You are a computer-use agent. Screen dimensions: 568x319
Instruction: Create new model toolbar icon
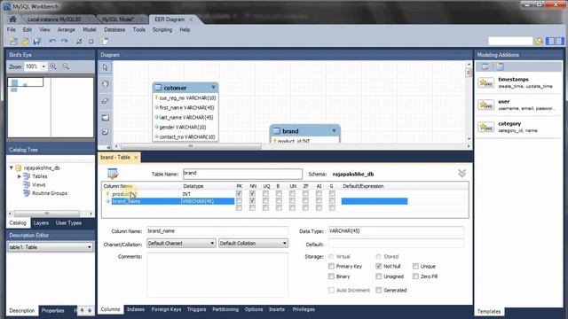pyautogui.click(x=13, y=42)
